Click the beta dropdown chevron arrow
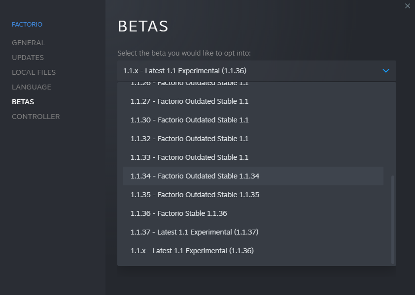 point(386,71)
